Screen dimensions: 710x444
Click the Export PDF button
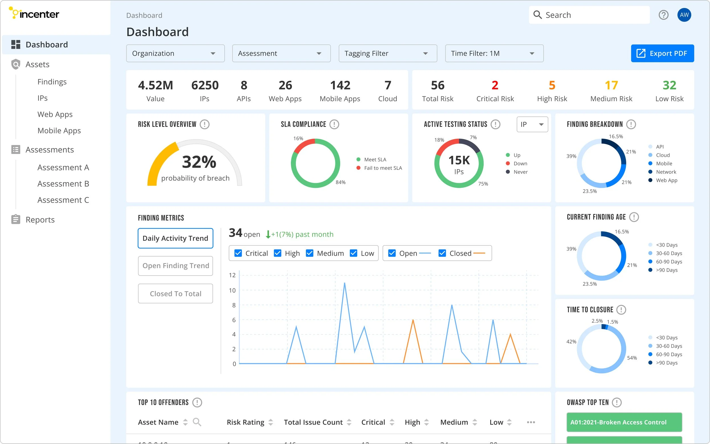tap(662, 53)
